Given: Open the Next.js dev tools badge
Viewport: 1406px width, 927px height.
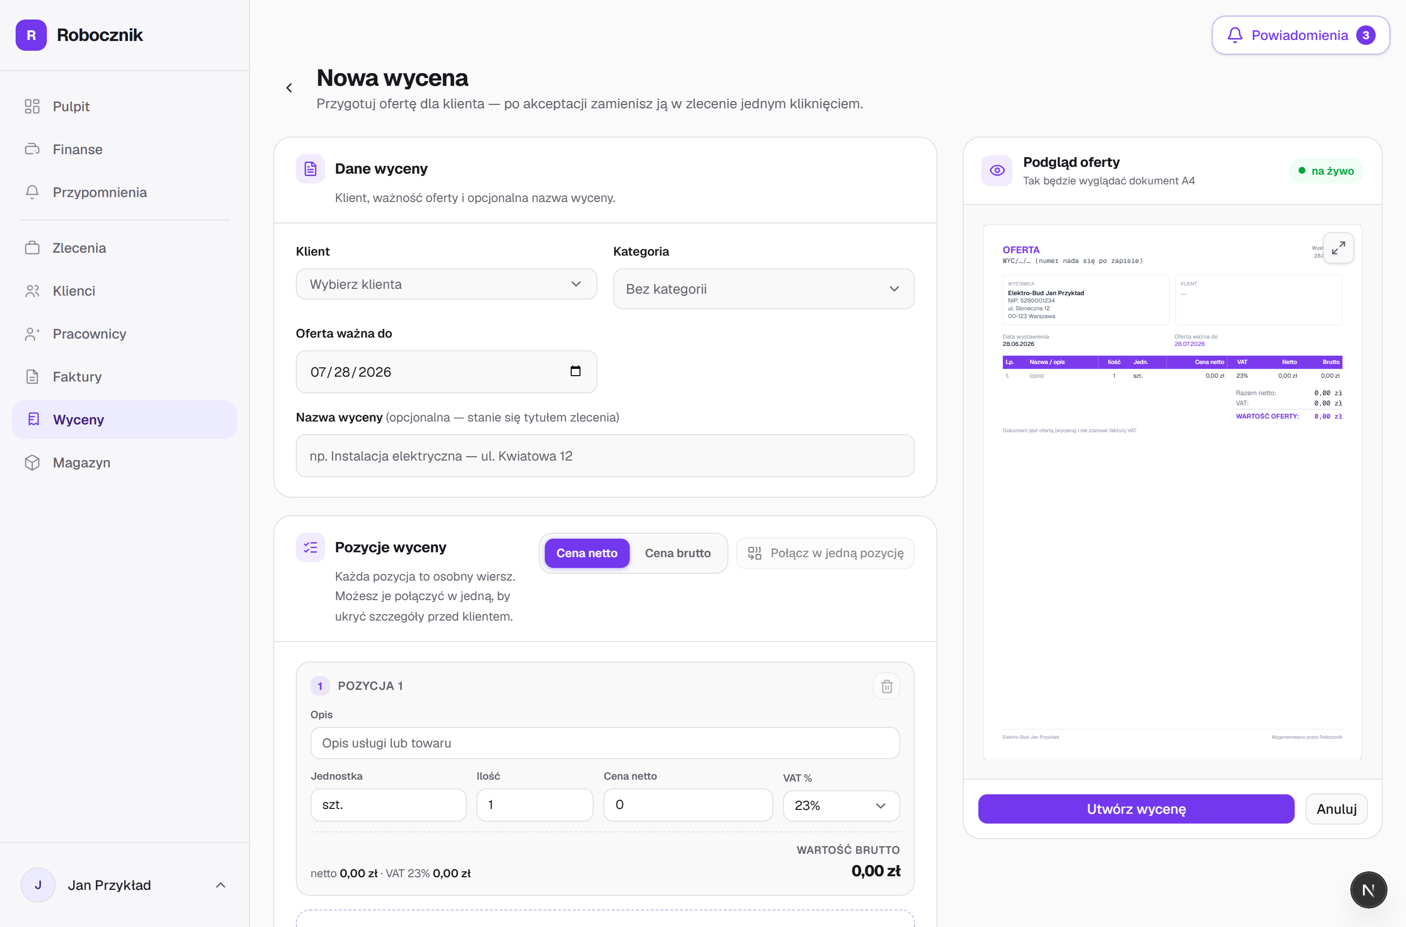Looking at the screenshot, I should [x=1368, y=890].
